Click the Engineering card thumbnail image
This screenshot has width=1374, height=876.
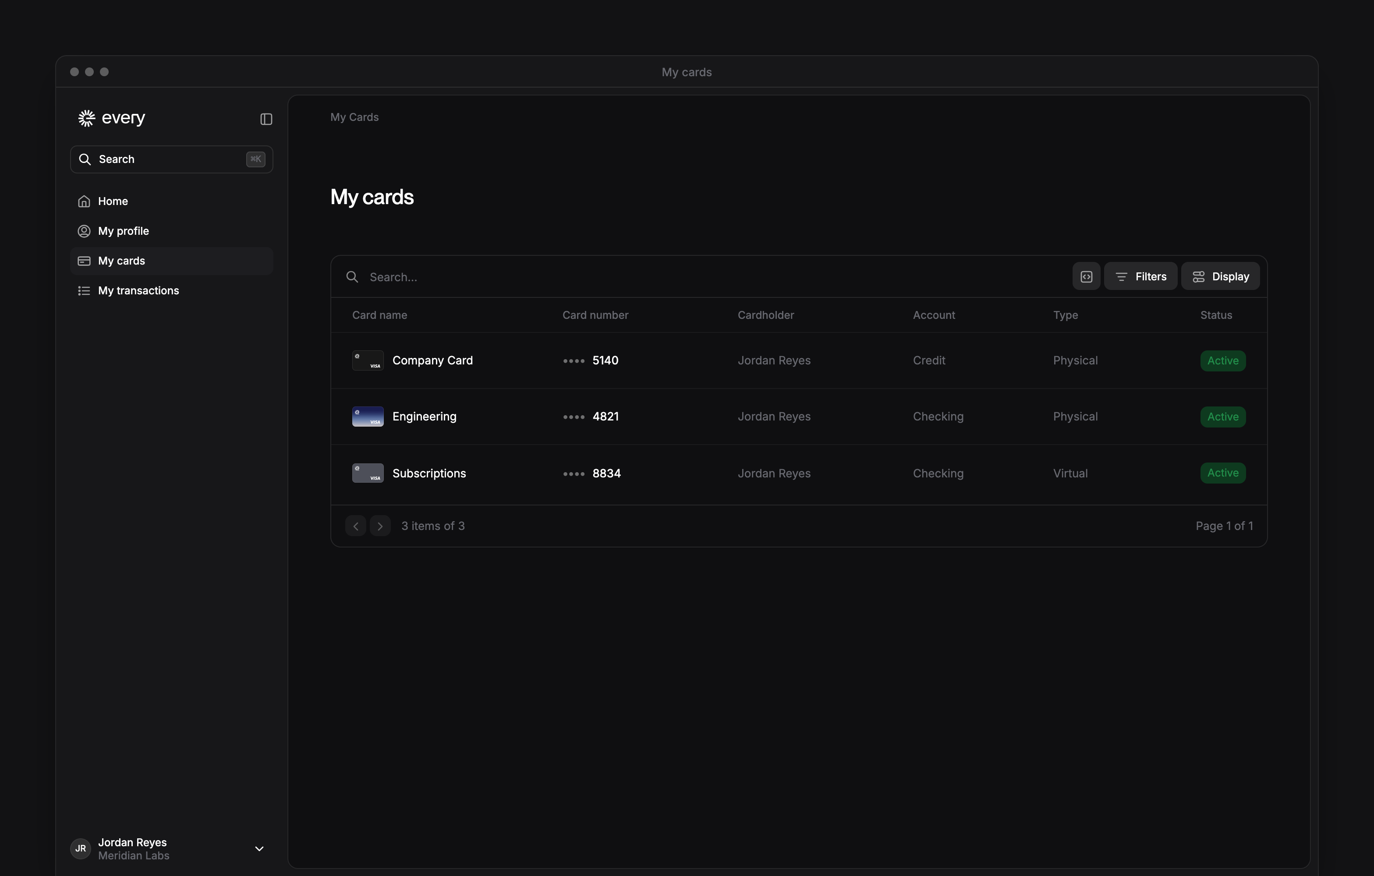coord(368,417)
